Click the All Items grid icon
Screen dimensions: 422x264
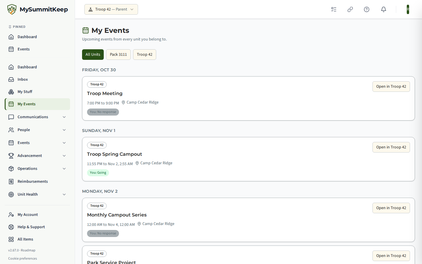11,239
